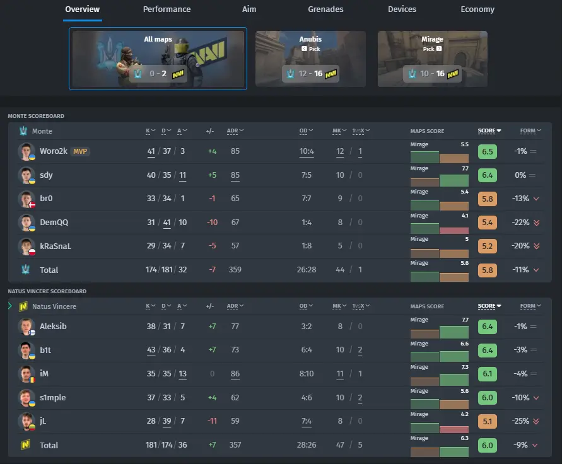The image size is (562, 464).
Task: Click jL's 5.1 score badge
Action: click(x=488, y=421)
